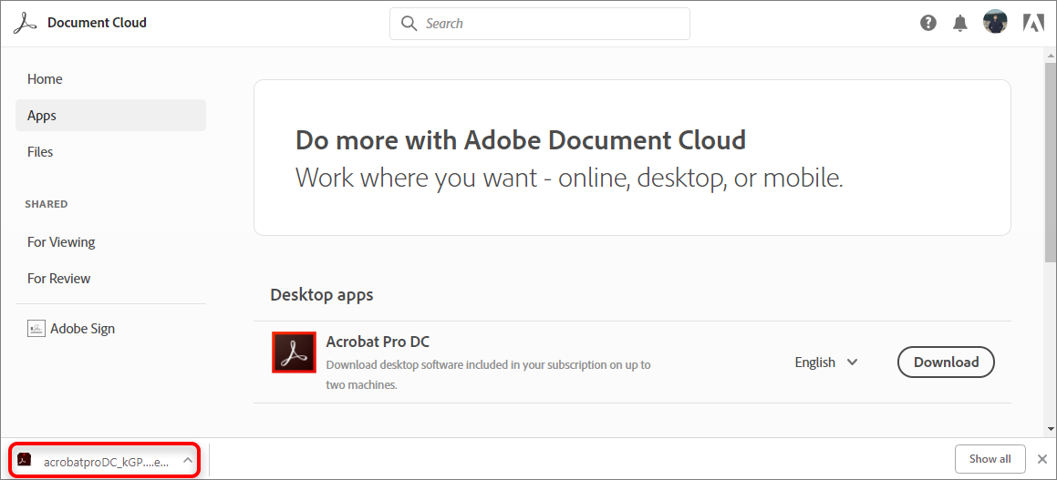1057x480 pixels.
Task: Open the help question mark icon
Action: click(928, 23)
